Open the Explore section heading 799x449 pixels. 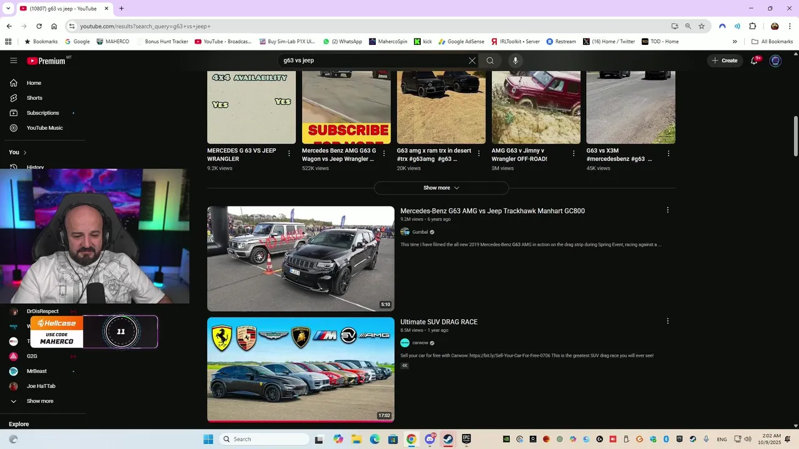tap(19, 424)
